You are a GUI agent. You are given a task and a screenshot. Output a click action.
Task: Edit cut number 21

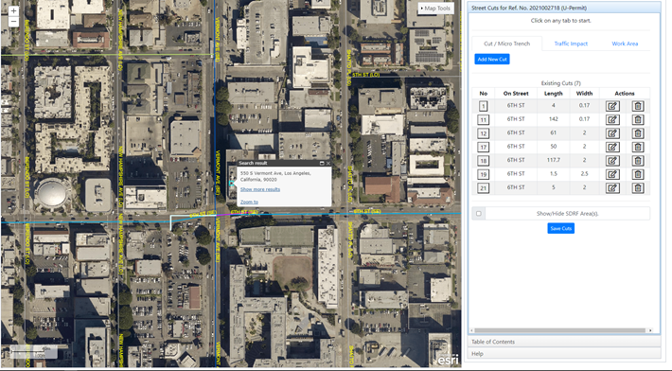pyautogui.click(x=612, y=188)
